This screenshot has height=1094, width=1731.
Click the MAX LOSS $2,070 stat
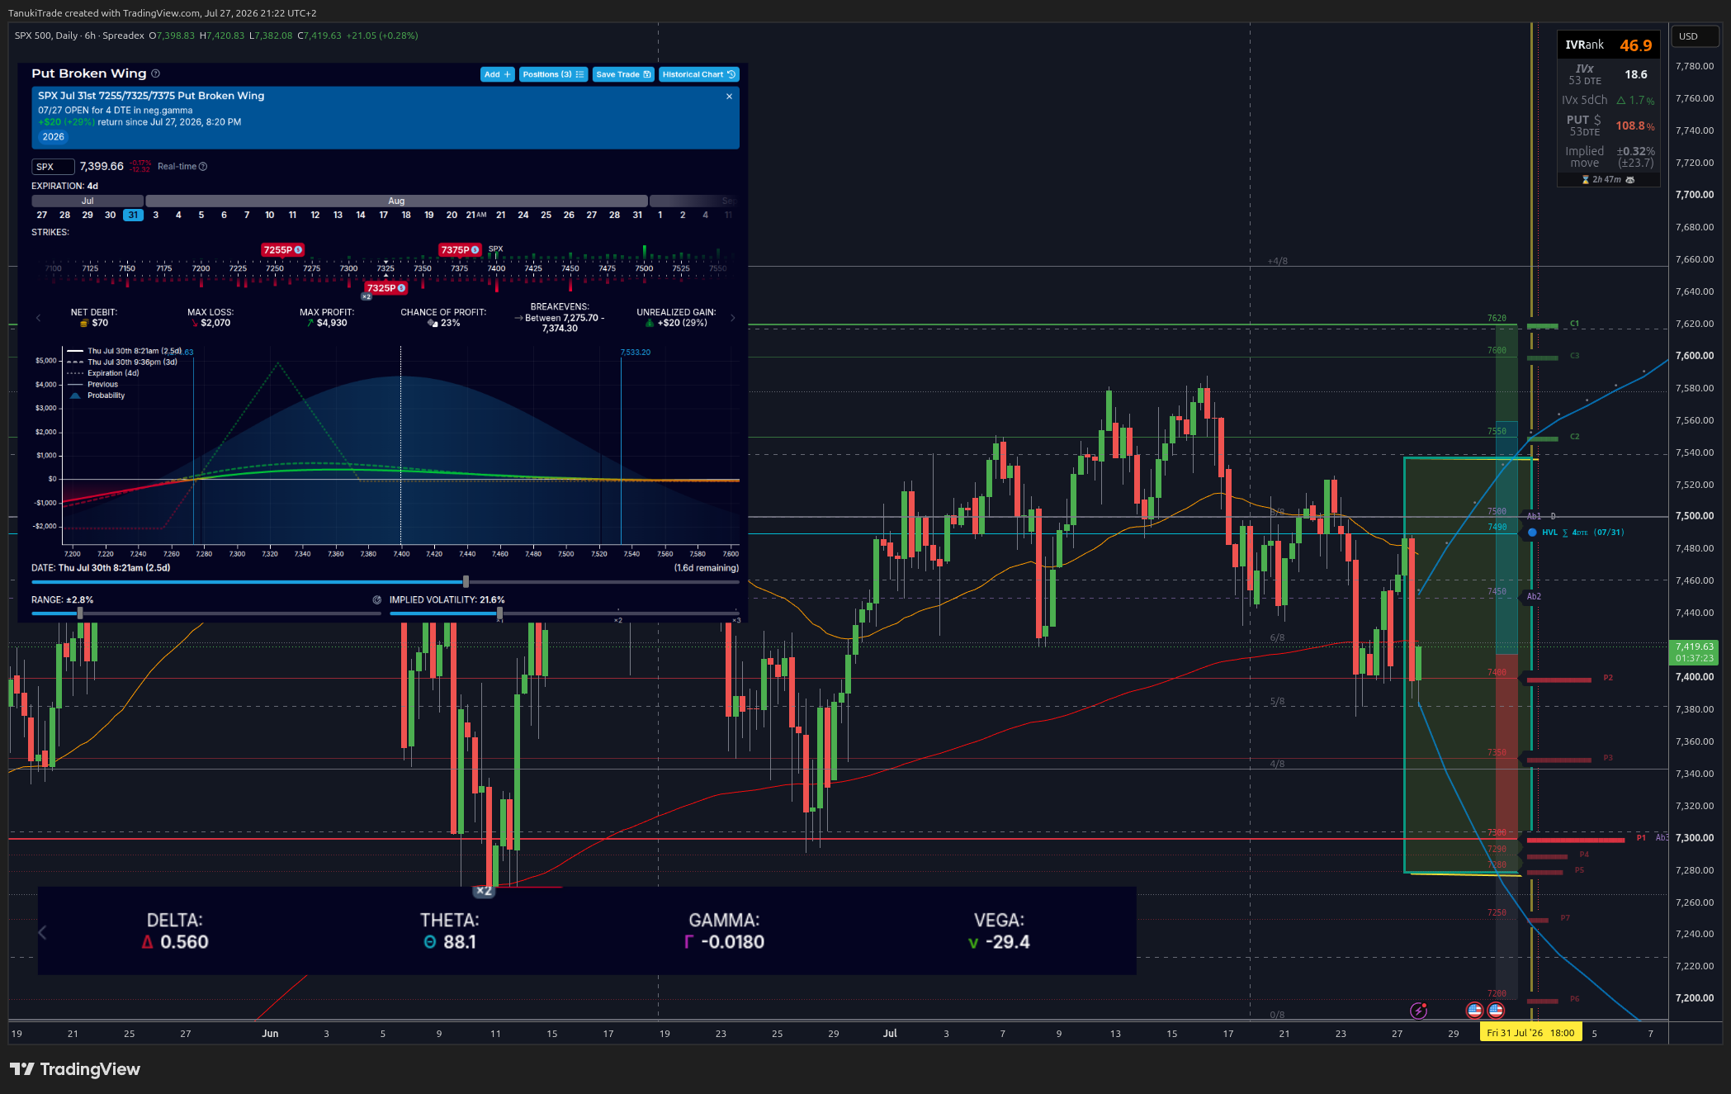(210, 318)
